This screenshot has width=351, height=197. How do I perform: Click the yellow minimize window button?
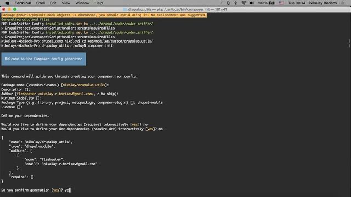point(9,9)
